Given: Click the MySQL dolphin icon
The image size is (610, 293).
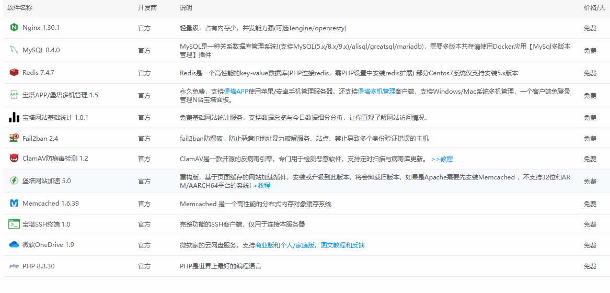Looking at the screenshot, I should click(14, 50).
